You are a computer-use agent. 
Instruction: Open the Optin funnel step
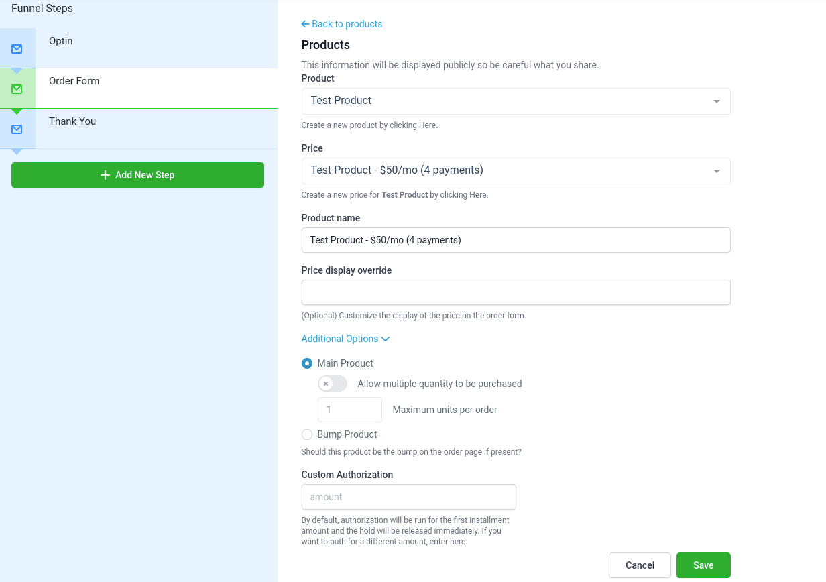pos(139,48)
